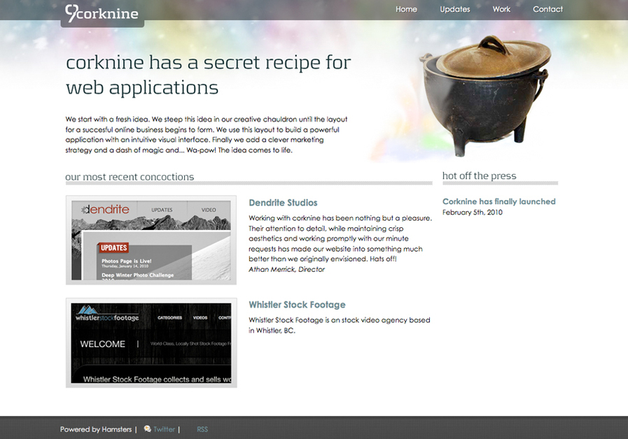Open the Updates navigation item
Image resolution: width=628 pixels, height=439 pixels.
454,9
